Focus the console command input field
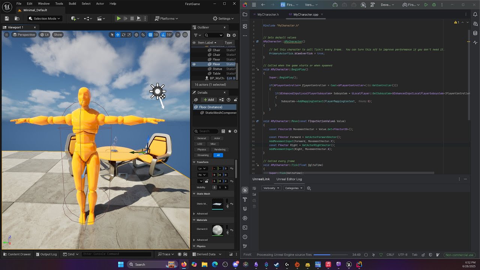This screenshot has height=270, width=480. pyautogui.click(x=116, y=254)
